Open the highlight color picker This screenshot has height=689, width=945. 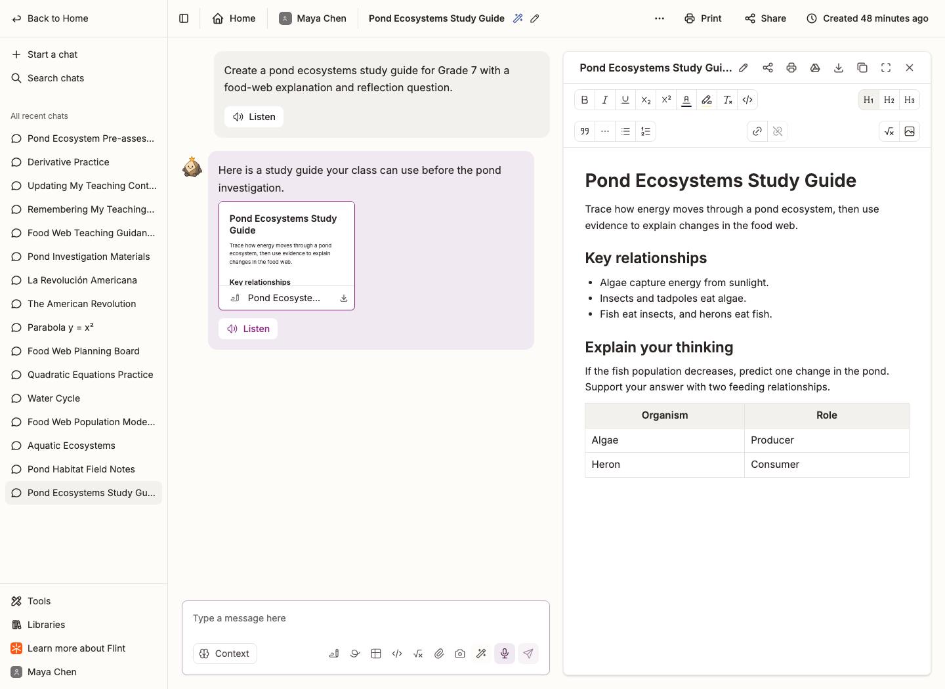tap(707, 100)
